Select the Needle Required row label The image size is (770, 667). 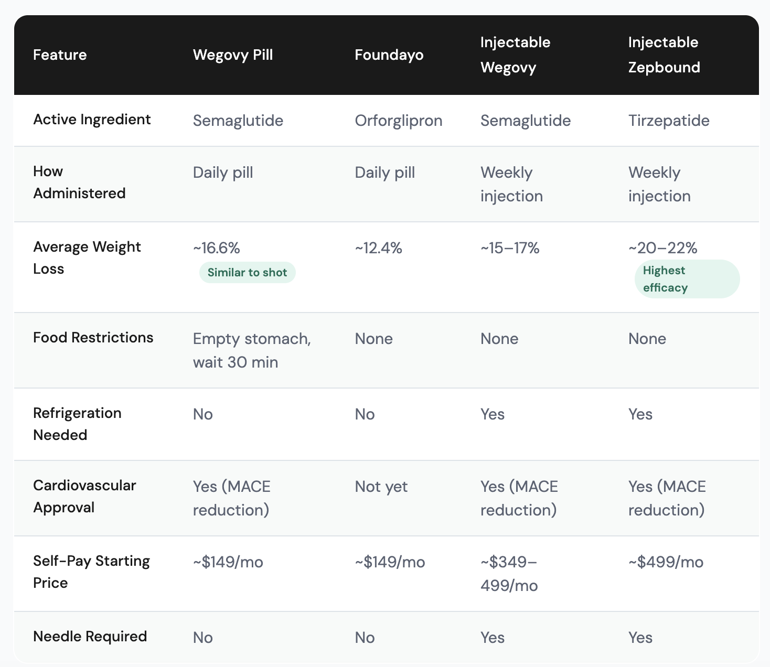(90, 637)
